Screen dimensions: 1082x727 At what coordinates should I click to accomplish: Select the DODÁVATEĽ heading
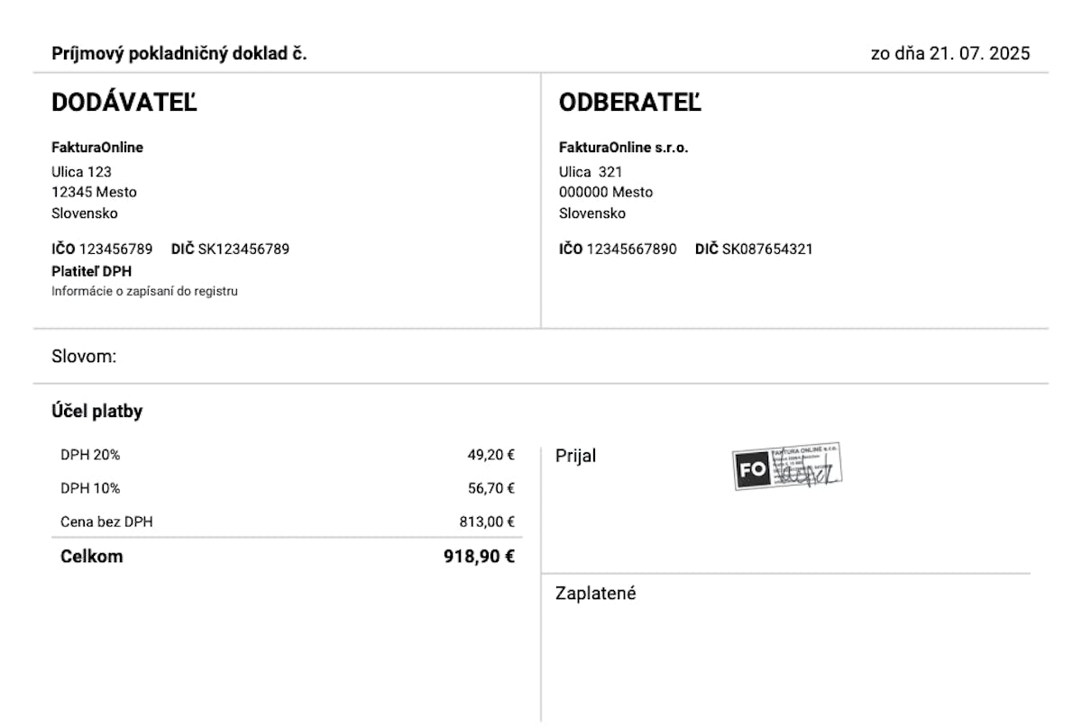click(x=124, y=104)
